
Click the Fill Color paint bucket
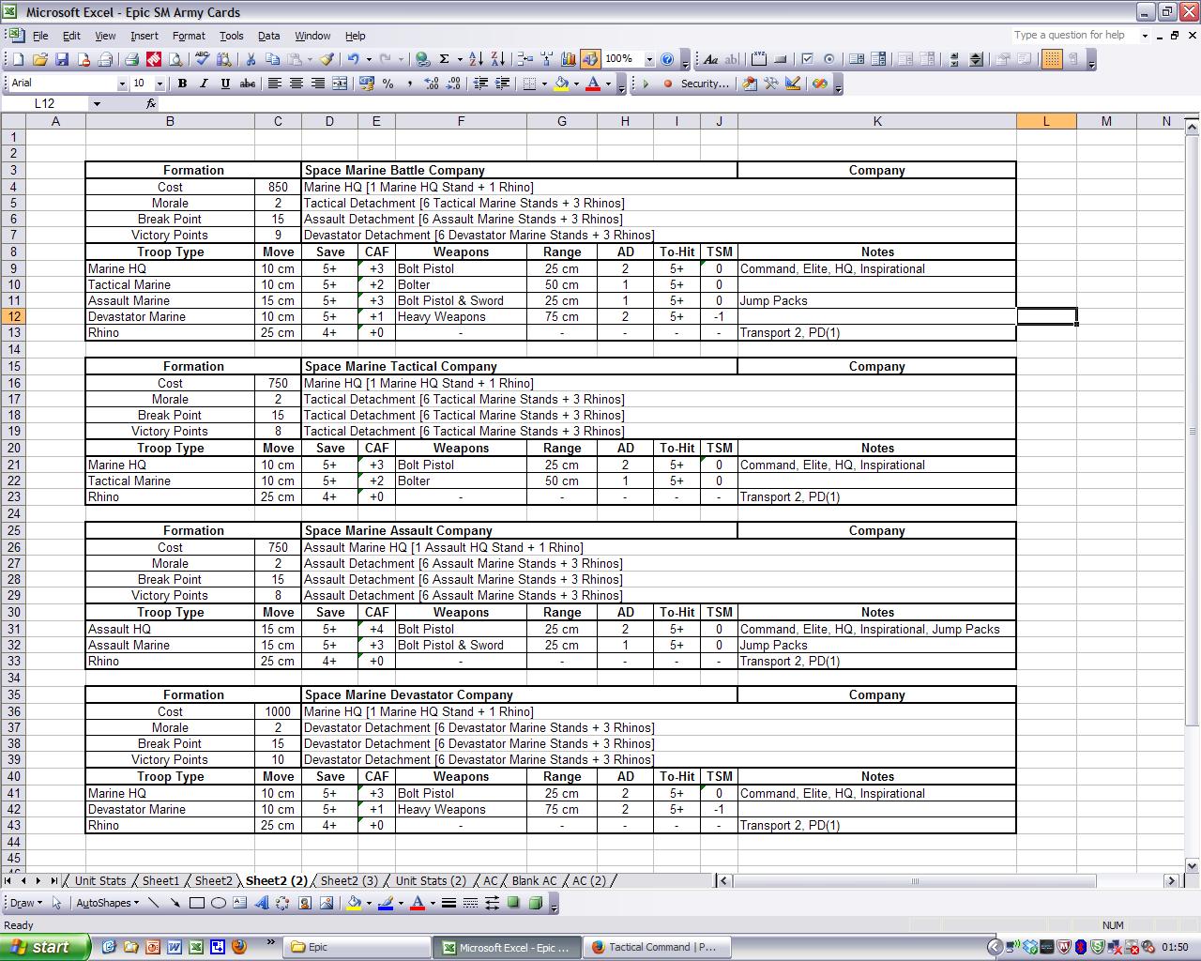point(561,84)
